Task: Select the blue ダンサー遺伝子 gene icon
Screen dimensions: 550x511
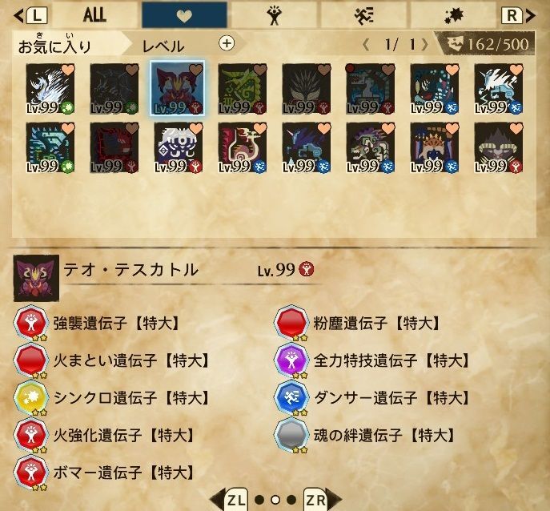Action: pyautogui.click(x=291, y=398)
